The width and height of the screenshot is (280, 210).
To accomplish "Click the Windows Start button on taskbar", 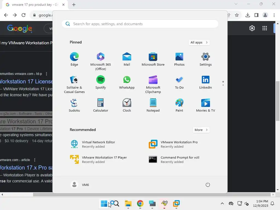I will click(x=104, y=203).
